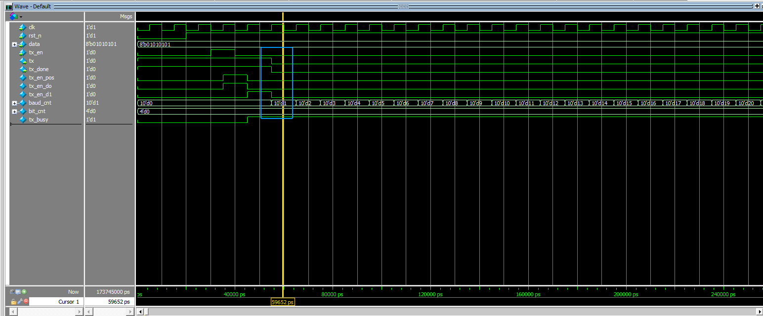
Task: Select the tx_done signal name
Action: [x=39, y=69]
